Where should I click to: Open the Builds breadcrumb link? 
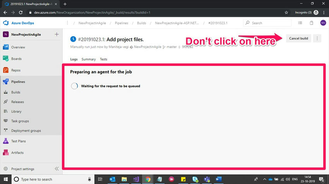[141, 23]
